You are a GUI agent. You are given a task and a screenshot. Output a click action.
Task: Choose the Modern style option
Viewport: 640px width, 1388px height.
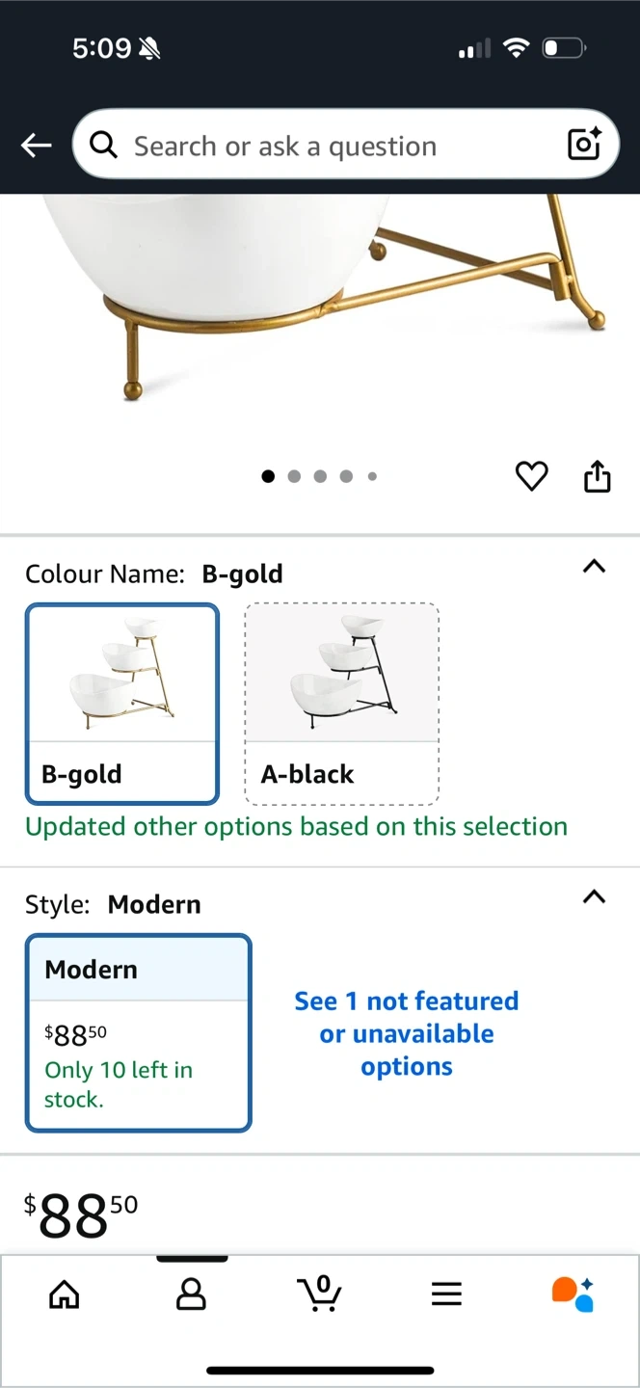click(138, 1032)
